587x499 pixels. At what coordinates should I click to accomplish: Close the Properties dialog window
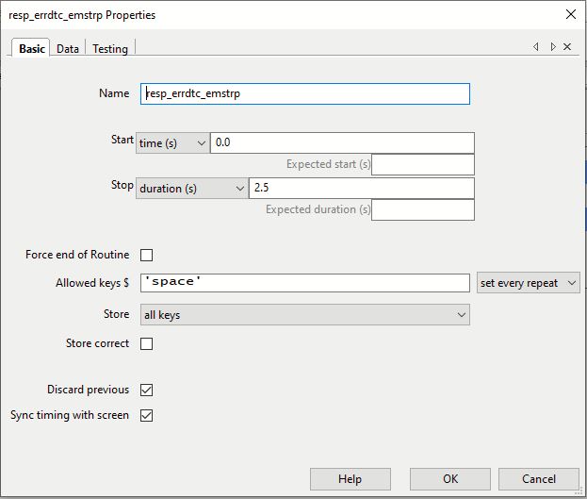[571, 15]
